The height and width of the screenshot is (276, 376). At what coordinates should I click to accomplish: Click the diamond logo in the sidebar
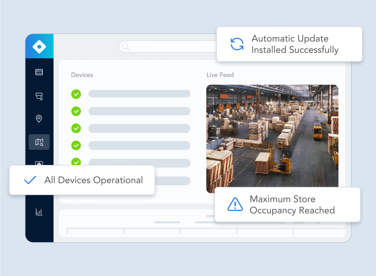click(x=39, y=47)
